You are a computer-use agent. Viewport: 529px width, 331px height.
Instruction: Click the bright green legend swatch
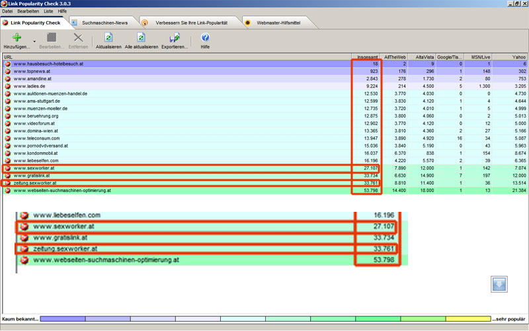click(378, 319)
